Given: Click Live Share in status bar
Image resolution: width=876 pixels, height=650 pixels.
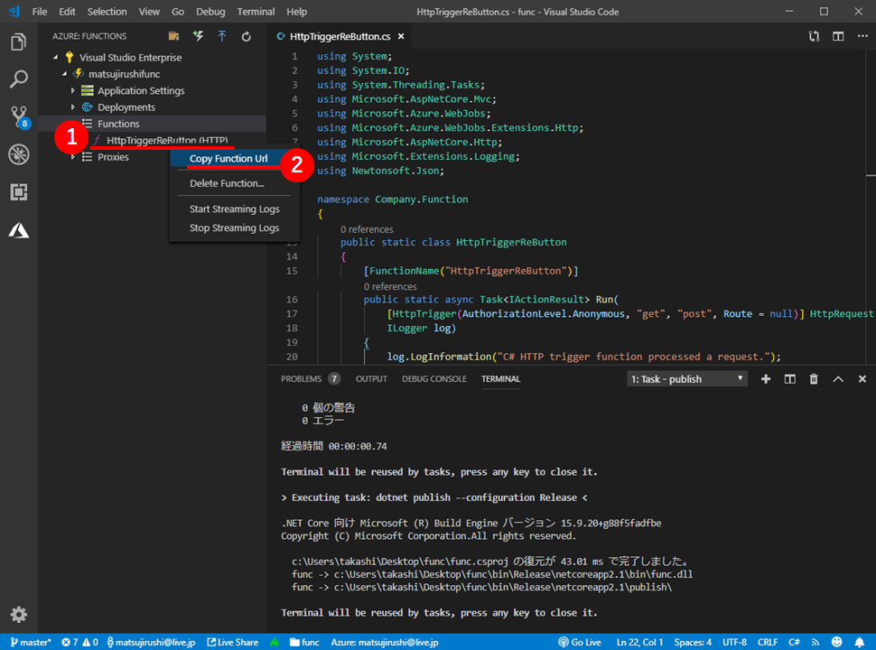Looking at the screenshot, I should coord(232,642).
